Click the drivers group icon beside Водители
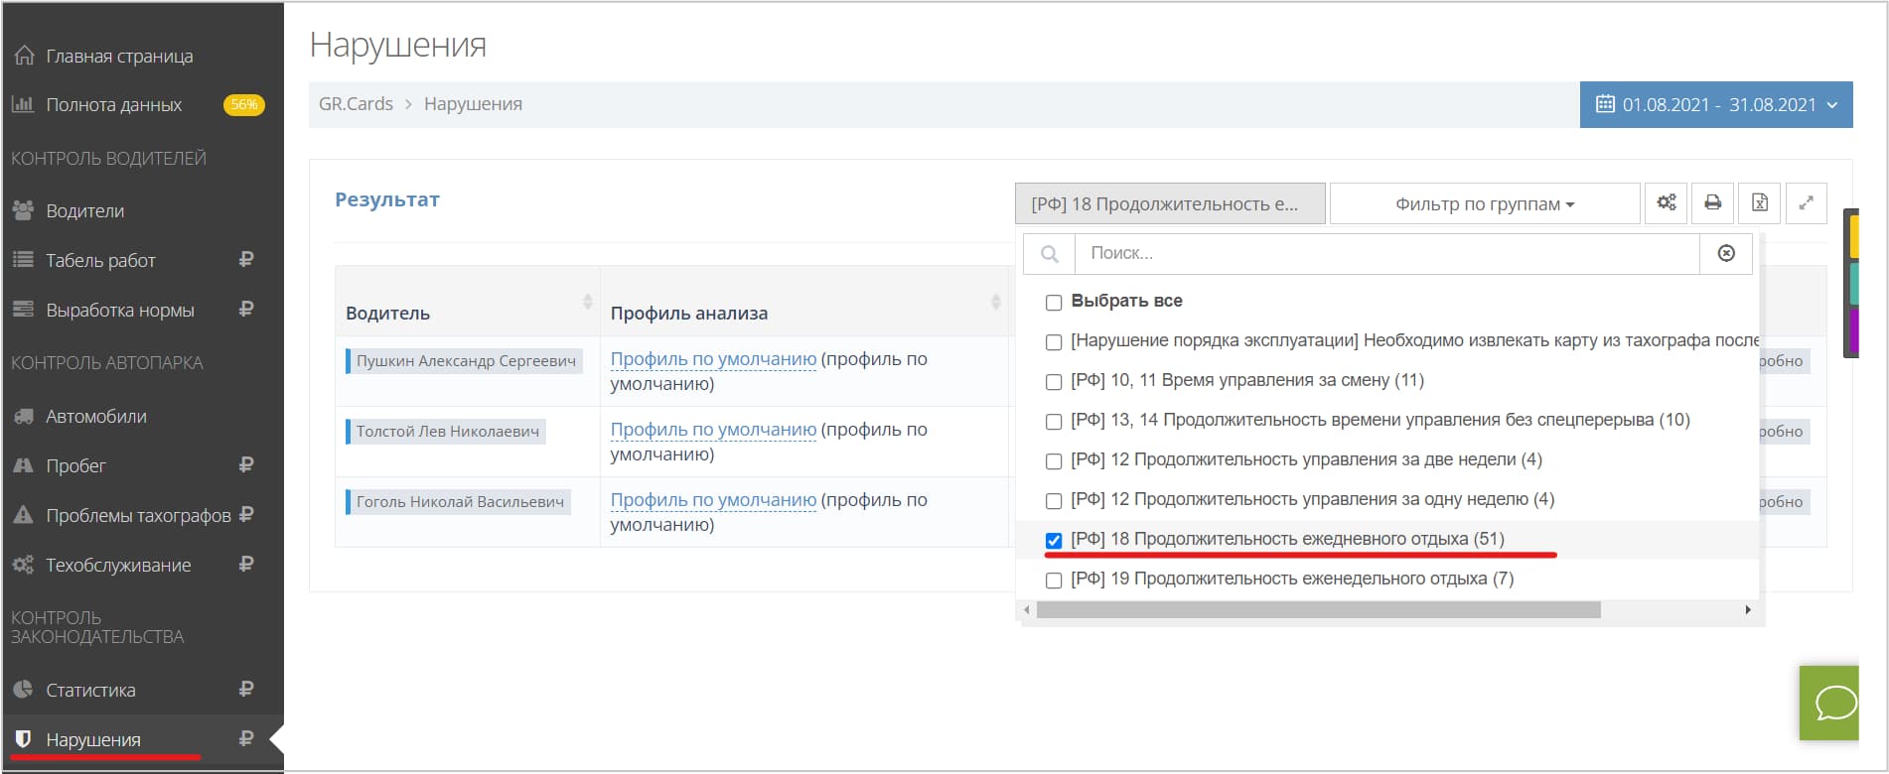This screenshot has height=774, width=1889. pos(23,210)
